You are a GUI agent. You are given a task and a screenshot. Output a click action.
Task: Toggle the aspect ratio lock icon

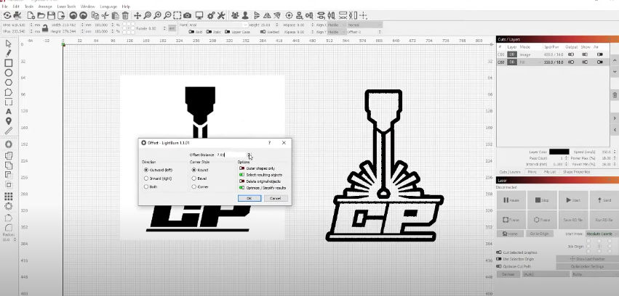[x=45, y=28]
